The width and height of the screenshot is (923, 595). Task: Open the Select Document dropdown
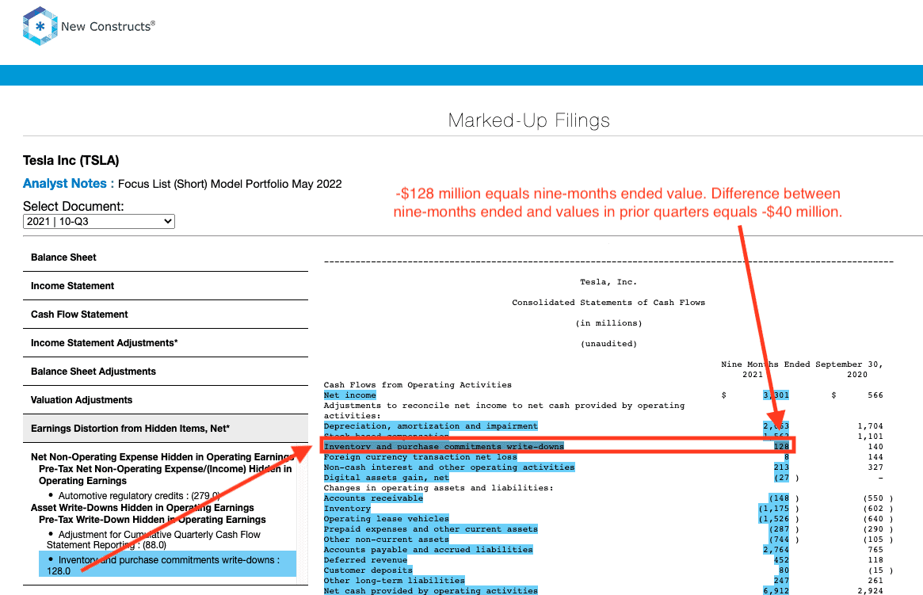pyautogui.click(x=99, y=221)
